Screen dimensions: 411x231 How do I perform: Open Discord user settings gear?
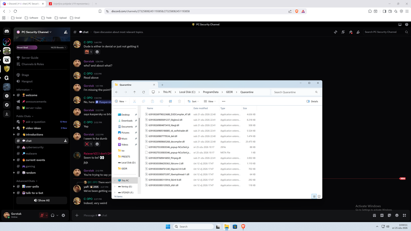63,215
